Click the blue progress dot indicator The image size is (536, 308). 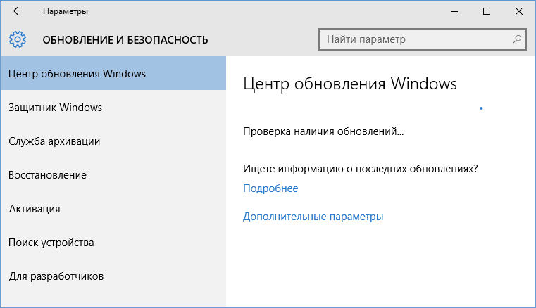(x=481, y=108)
